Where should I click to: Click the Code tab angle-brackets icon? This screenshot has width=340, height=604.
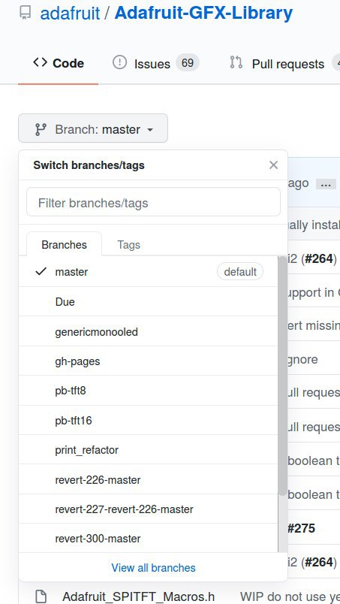tap(40, 62)
